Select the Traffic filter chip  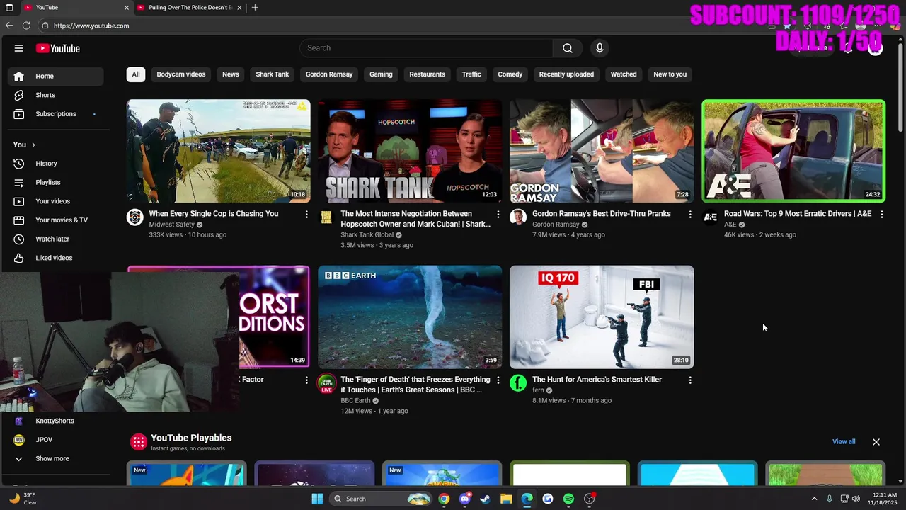[471, 74]
